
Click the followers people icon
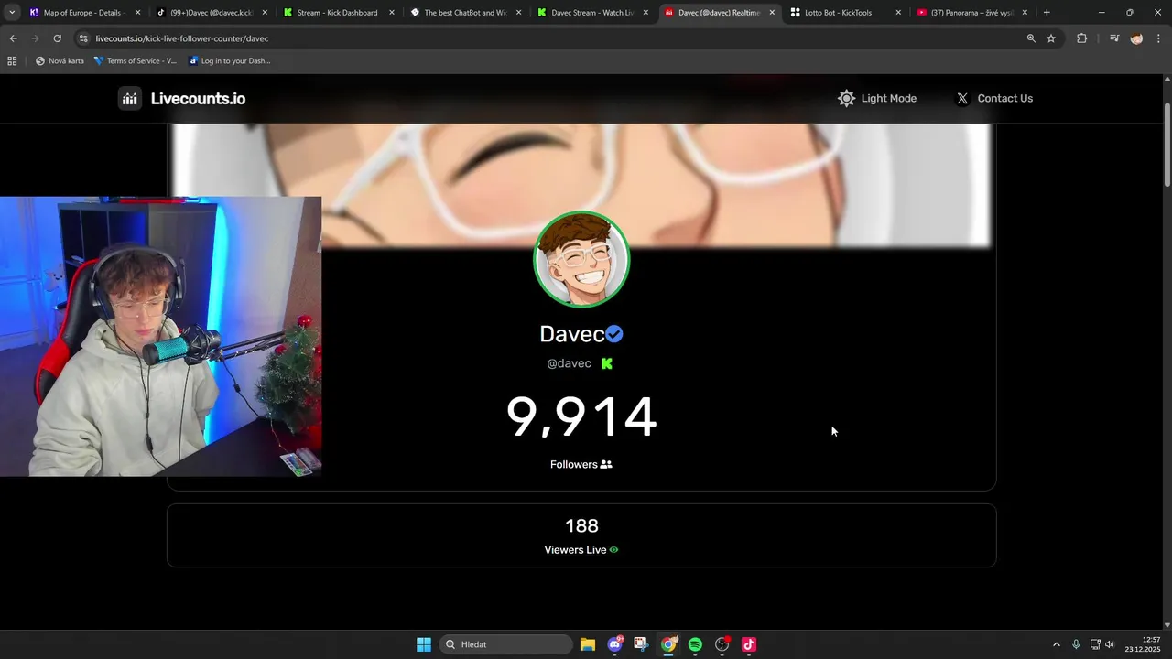click(x=606, y=464)
